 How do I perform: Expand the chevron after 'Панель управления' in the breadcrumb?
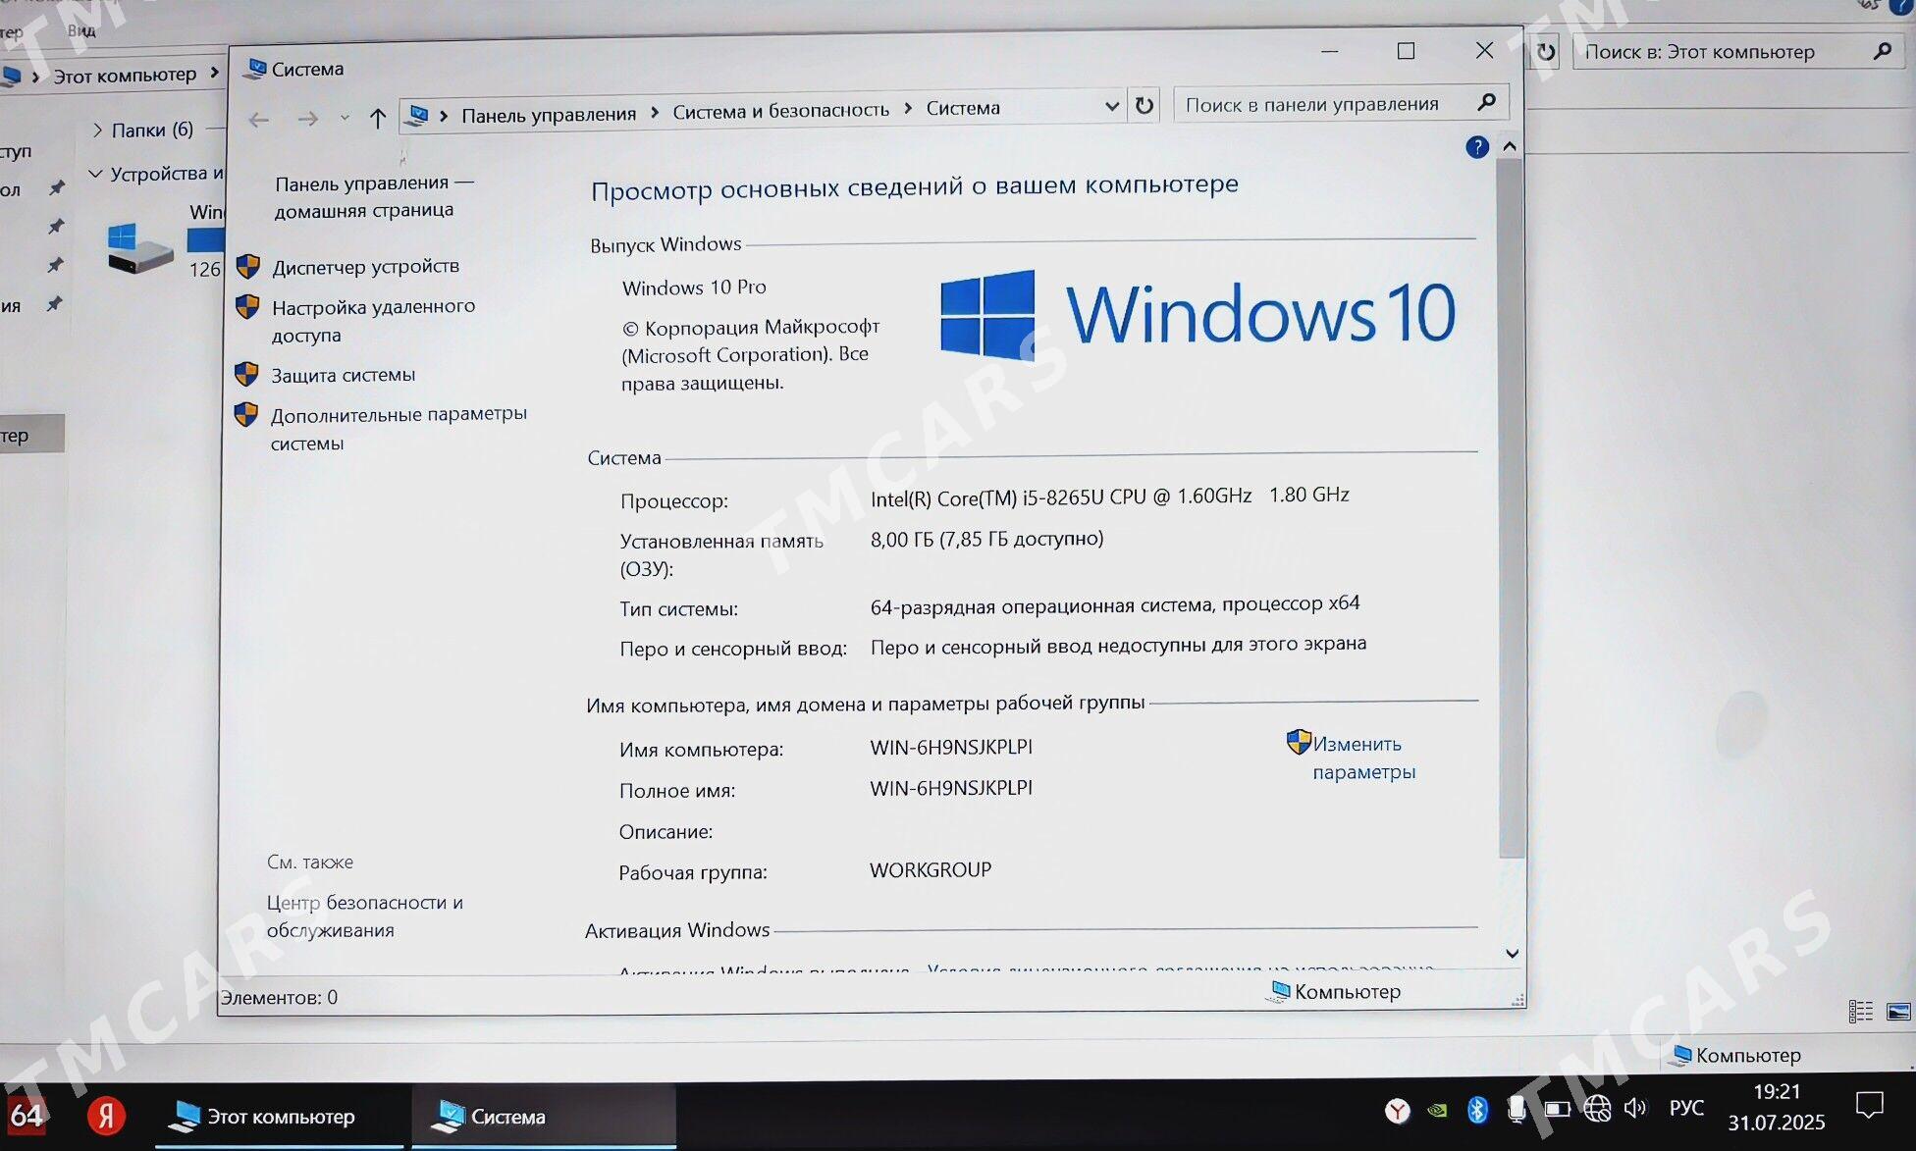pos(655,113)
